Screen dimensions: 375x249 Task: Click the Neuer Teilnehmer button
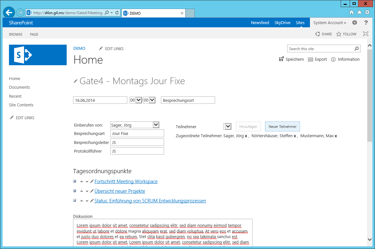tap(282, 127)
